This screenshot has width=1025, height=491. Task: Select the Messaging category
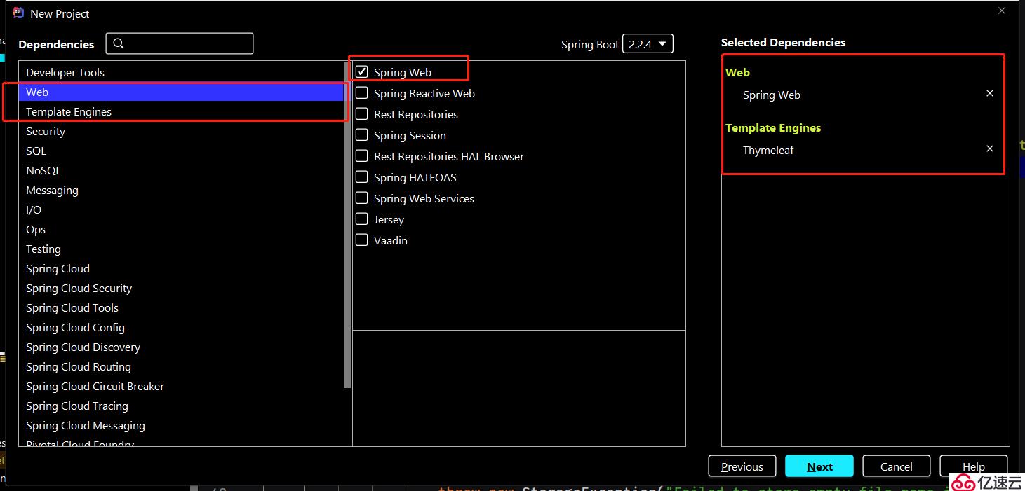[182, 190]
